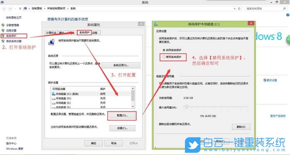Click the blue help question mark icon
290x155 pixels.
[288, 15]
